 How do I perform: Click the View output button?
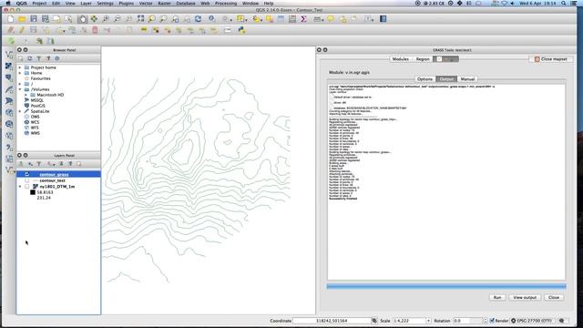click(x=525, y=298)
